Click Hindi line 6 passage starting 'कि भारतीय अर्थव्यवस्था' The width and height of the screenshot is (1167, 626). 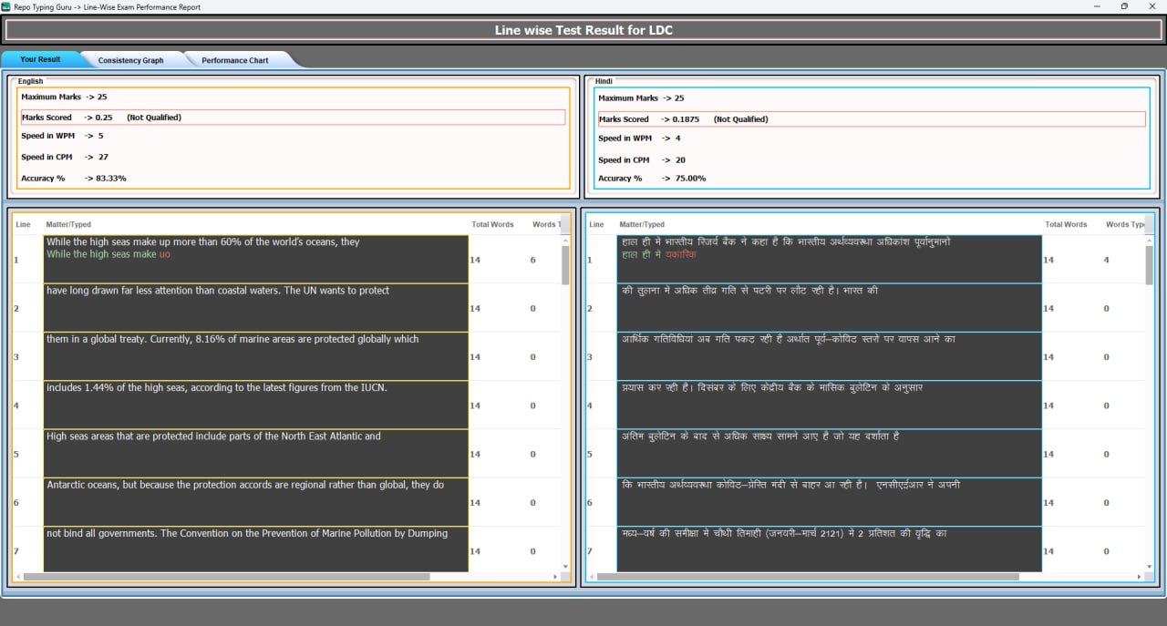click(830, 502)
